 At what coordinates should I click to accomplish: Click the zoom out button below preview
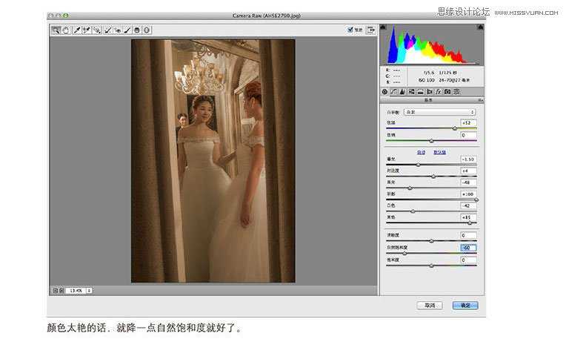click(56, 290)
